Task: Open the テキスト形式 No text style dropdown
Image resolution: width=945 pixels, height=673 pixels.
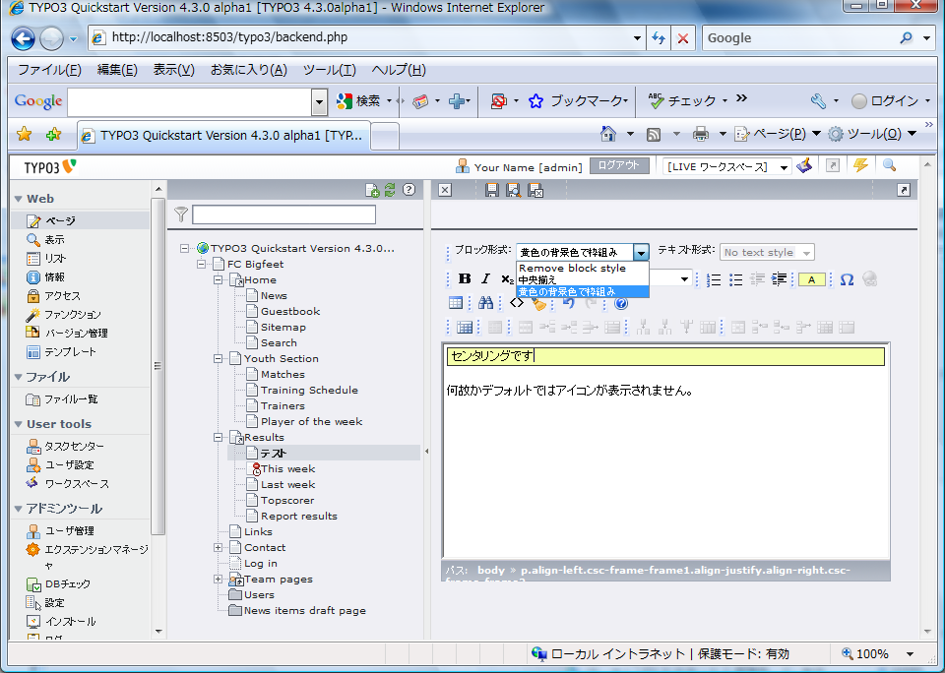Action: pyautogui.click(x=767, y=253)
